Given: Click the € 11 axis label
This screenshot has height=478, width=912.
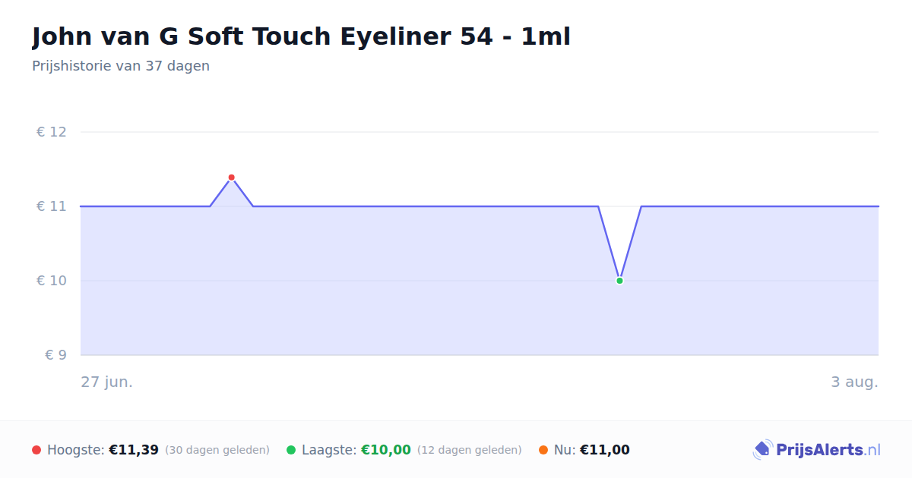Looking at the screenshot, I should tap(52, 206).
